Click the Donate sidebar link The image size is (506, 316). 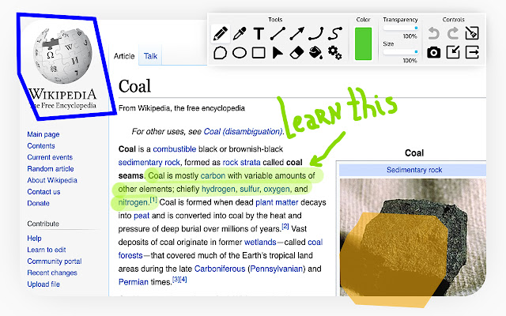[x=38, y=203]
